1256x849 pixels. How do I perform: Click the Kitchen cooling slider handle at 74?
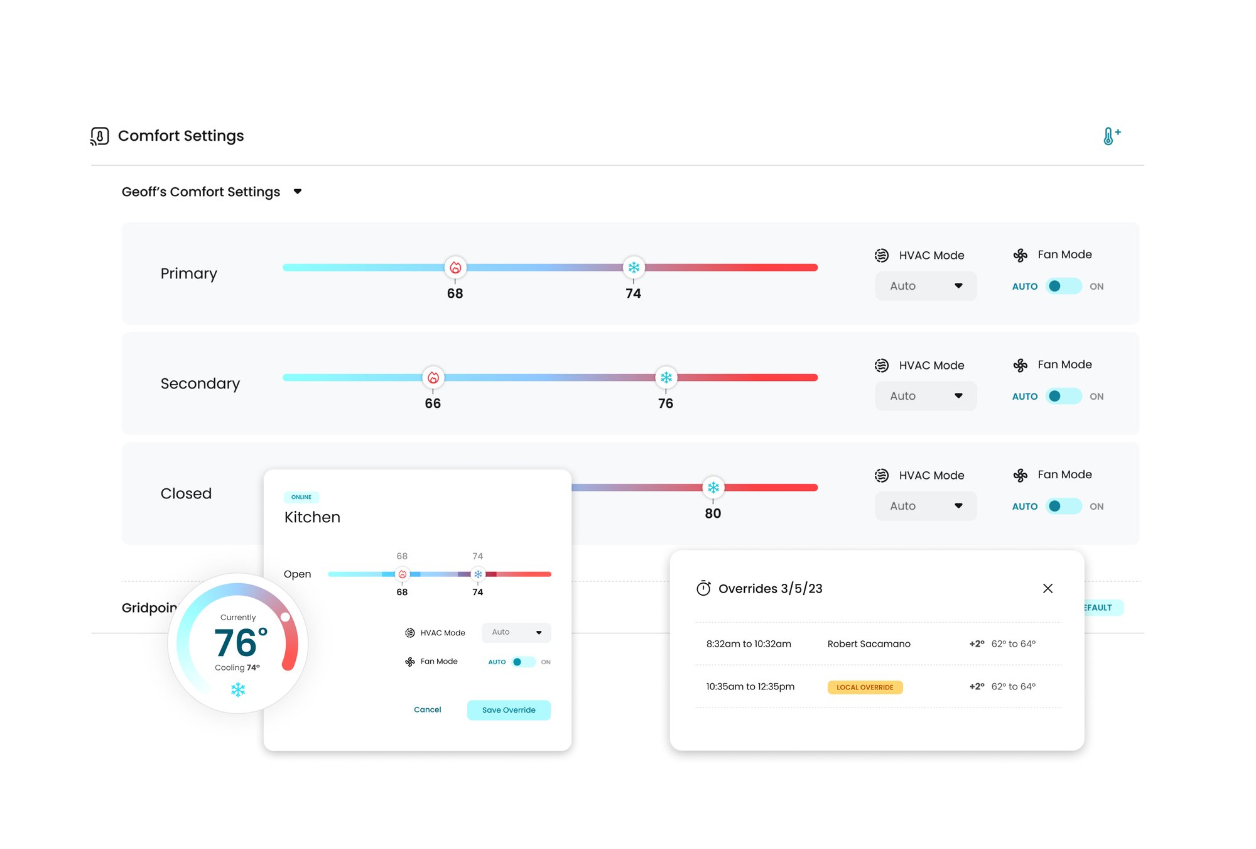[x=478, y=574]
